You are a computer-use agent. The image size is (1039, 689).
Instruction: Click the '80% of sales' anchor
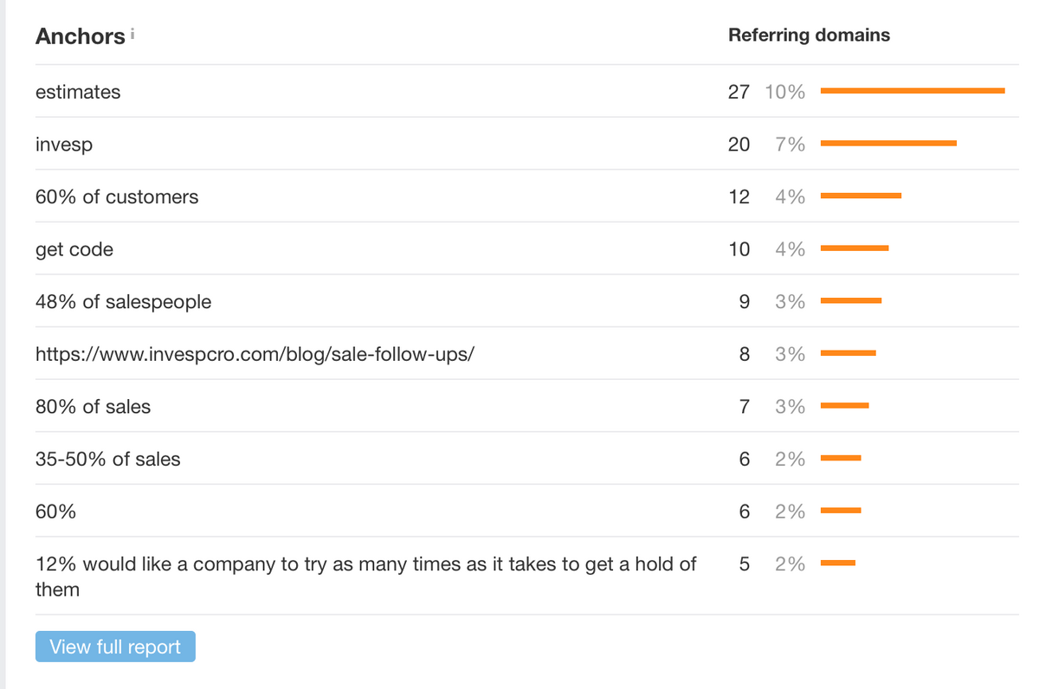(x=93, y=407)
